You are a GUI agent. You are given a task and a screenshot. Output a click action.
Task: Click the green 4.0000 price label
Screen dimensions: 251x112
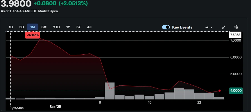[x=235, y=91]
